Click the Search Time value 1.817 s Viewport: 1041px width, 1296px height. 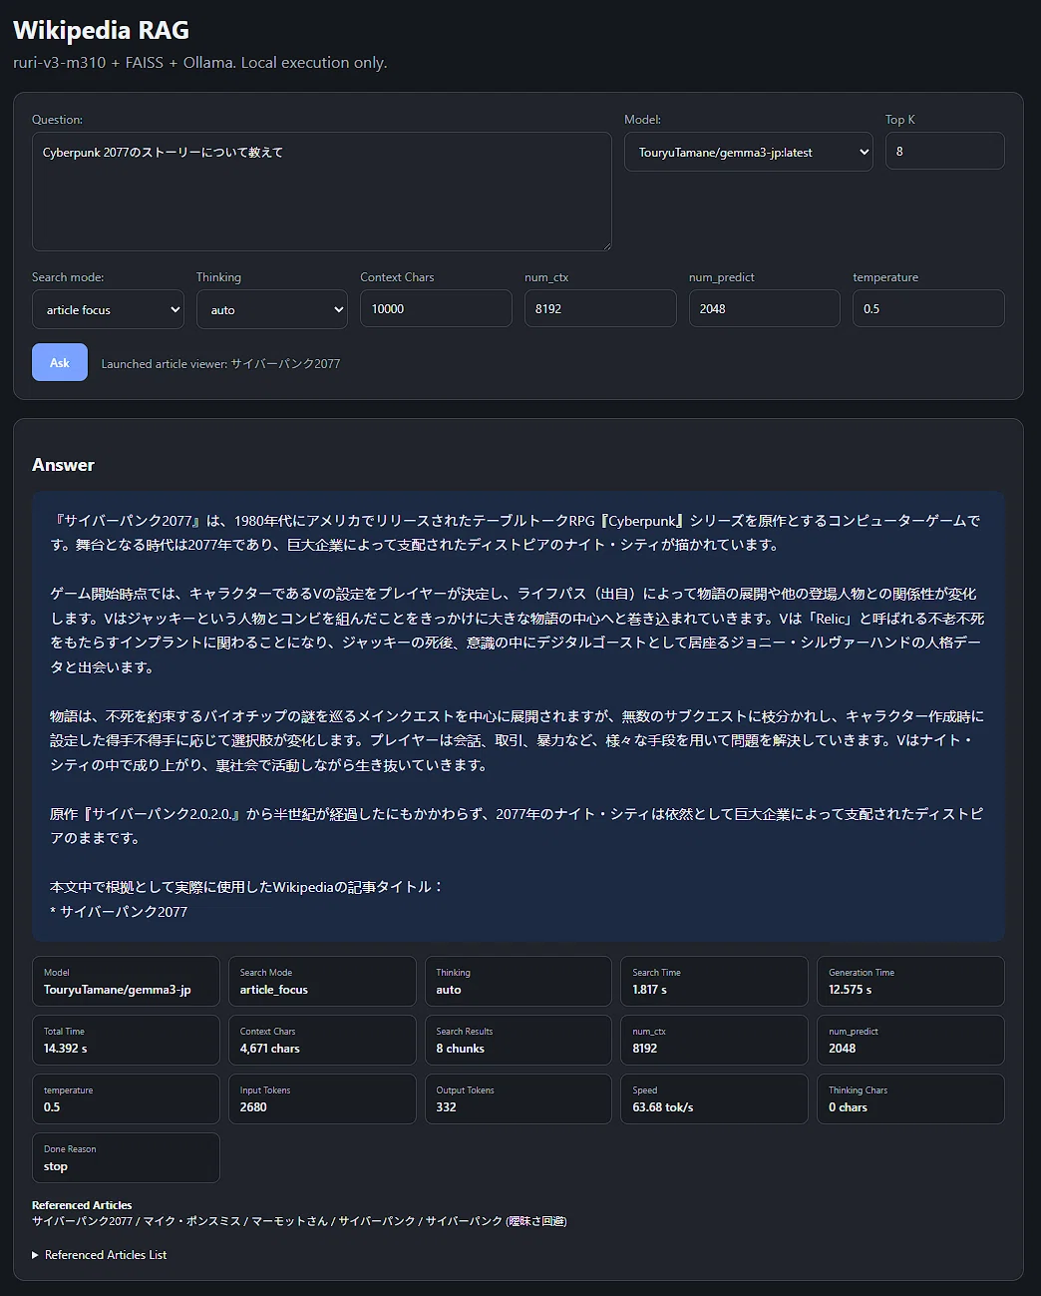(x=650, y=990)
